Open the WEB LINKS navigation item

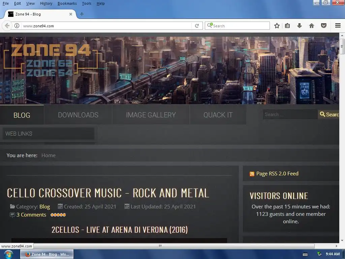point(49,134)
